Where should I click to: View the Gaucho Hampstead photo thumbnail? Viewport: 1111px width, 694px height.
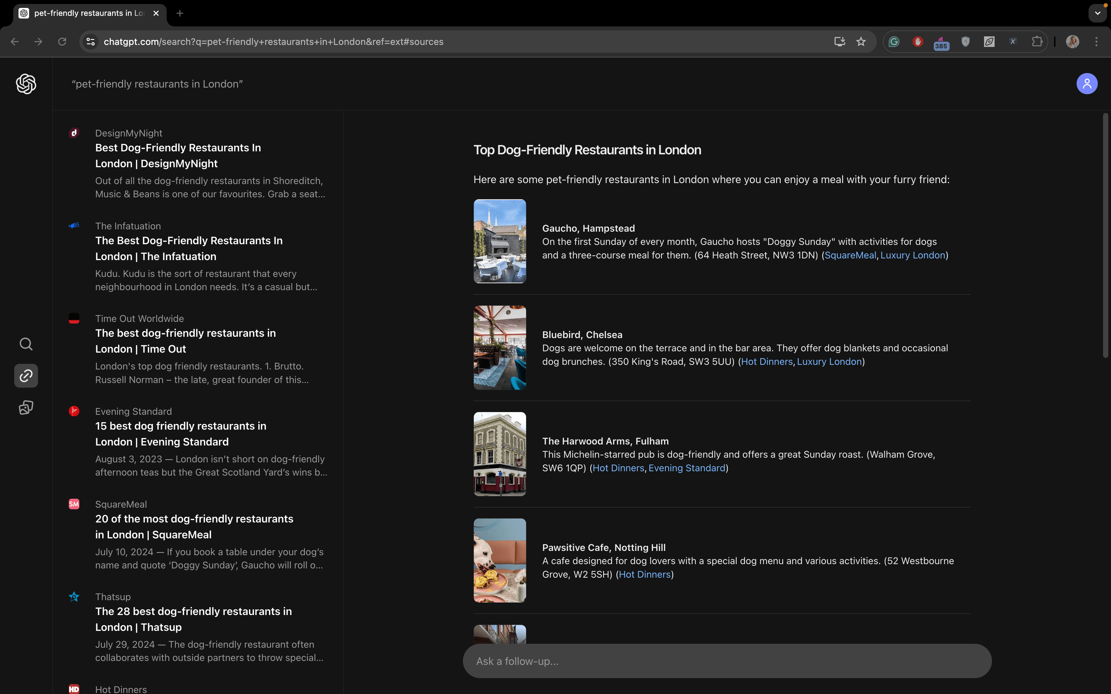(x=500, y=241)
